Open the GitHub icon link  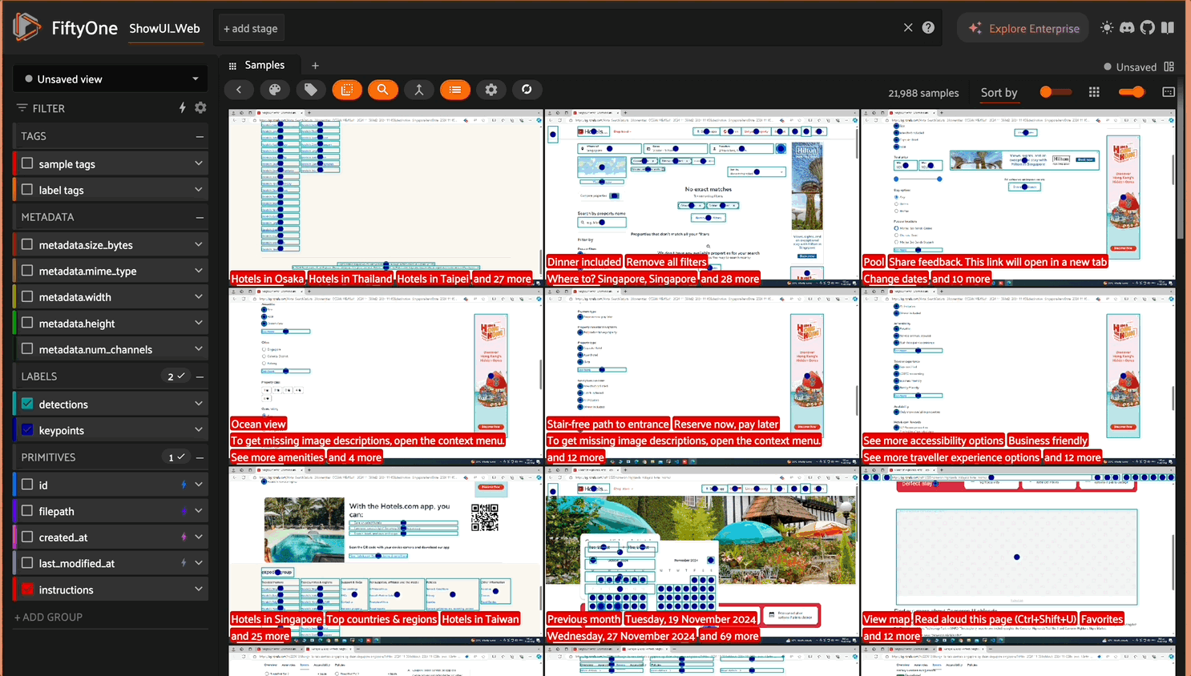coord(1147,28)
